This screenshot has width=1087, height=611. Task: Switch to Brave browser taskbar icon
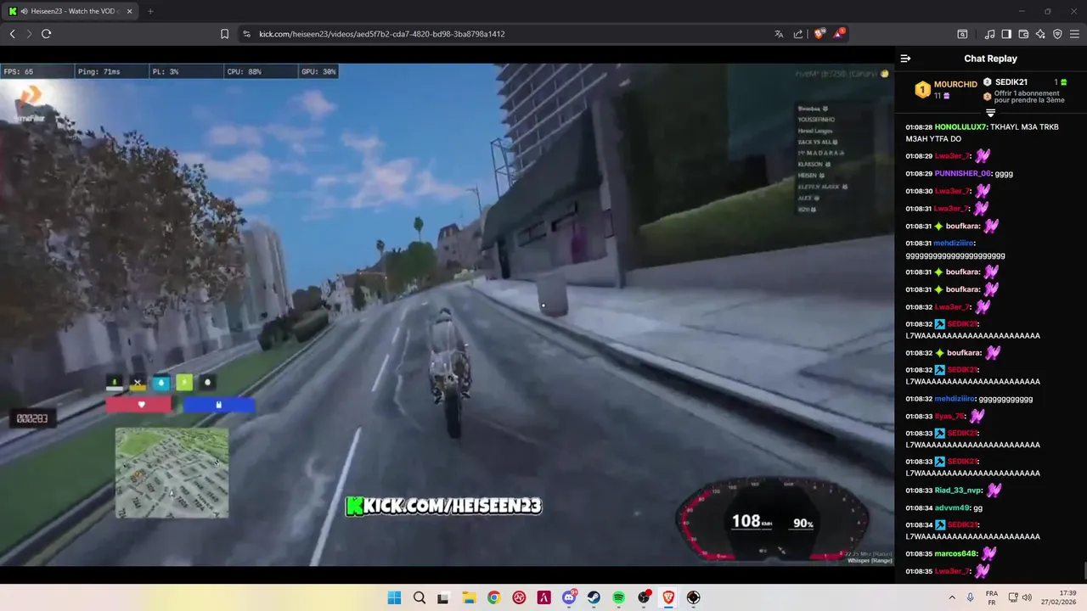click(x=668, y=597)
